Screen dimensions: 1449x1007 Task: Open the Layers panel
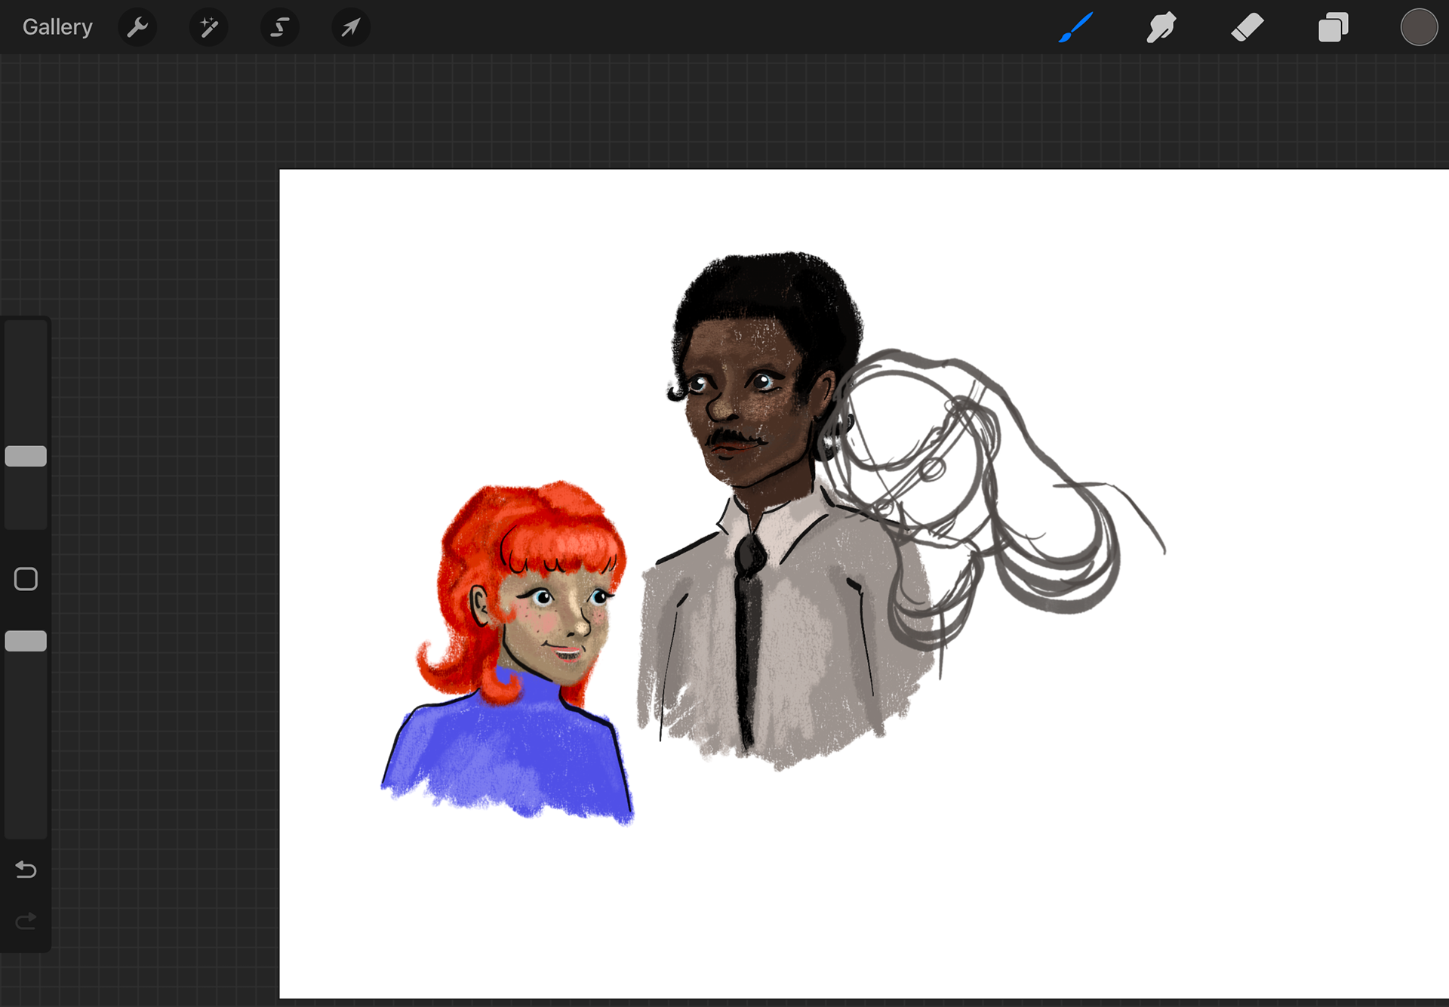tap(1334, 28)
